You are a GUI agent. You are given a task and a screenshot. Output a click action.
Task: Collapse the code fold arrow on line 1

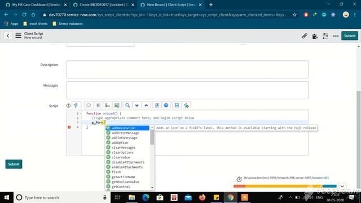point(80,113)
